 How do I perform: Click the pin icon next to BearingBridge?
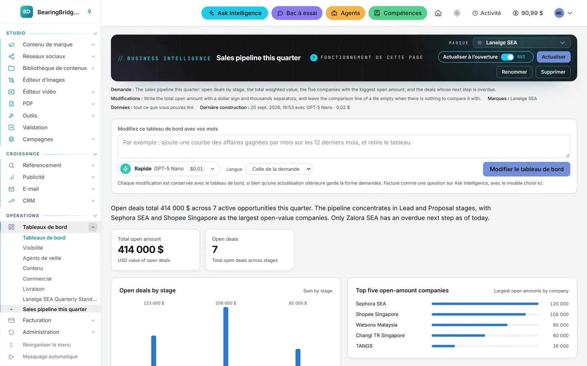tap(89, 12)
